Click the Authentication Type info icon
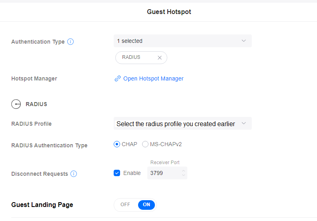Viewport: 317px width, 221px height. point(70,42)
